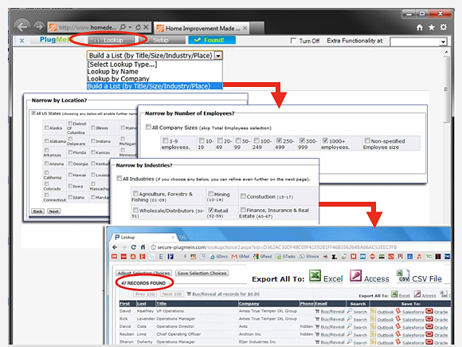Select Lookup by Name option
This screenshot has height=347, width=462.
(x=112, y=72)
